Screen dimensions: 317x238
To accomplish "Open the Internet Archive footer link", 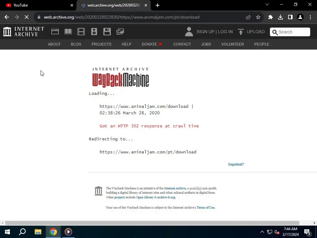I will click(175, 188).
